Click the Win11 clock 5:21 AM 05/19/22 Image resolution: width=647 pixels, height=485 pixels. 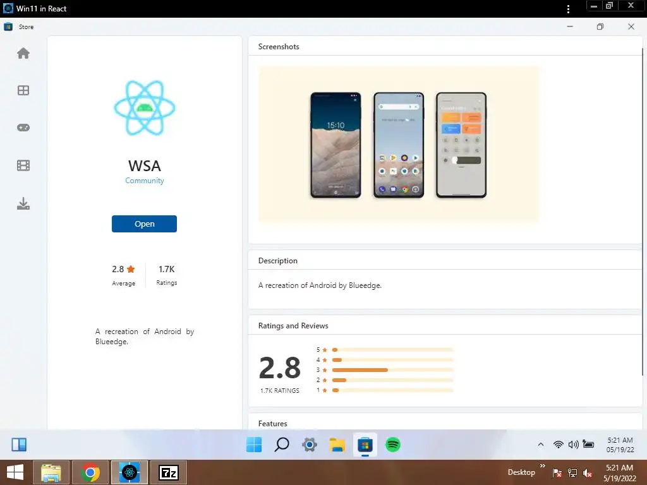pos(620,445)
